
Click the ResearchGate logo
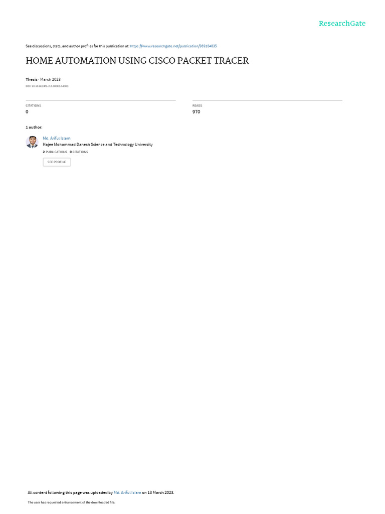click(x=342, y=24)
